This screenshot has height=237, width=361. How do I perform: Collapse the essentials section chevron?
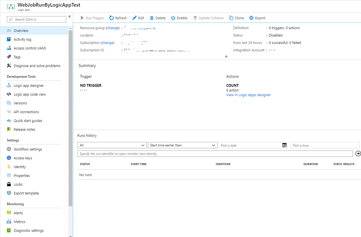226,56
